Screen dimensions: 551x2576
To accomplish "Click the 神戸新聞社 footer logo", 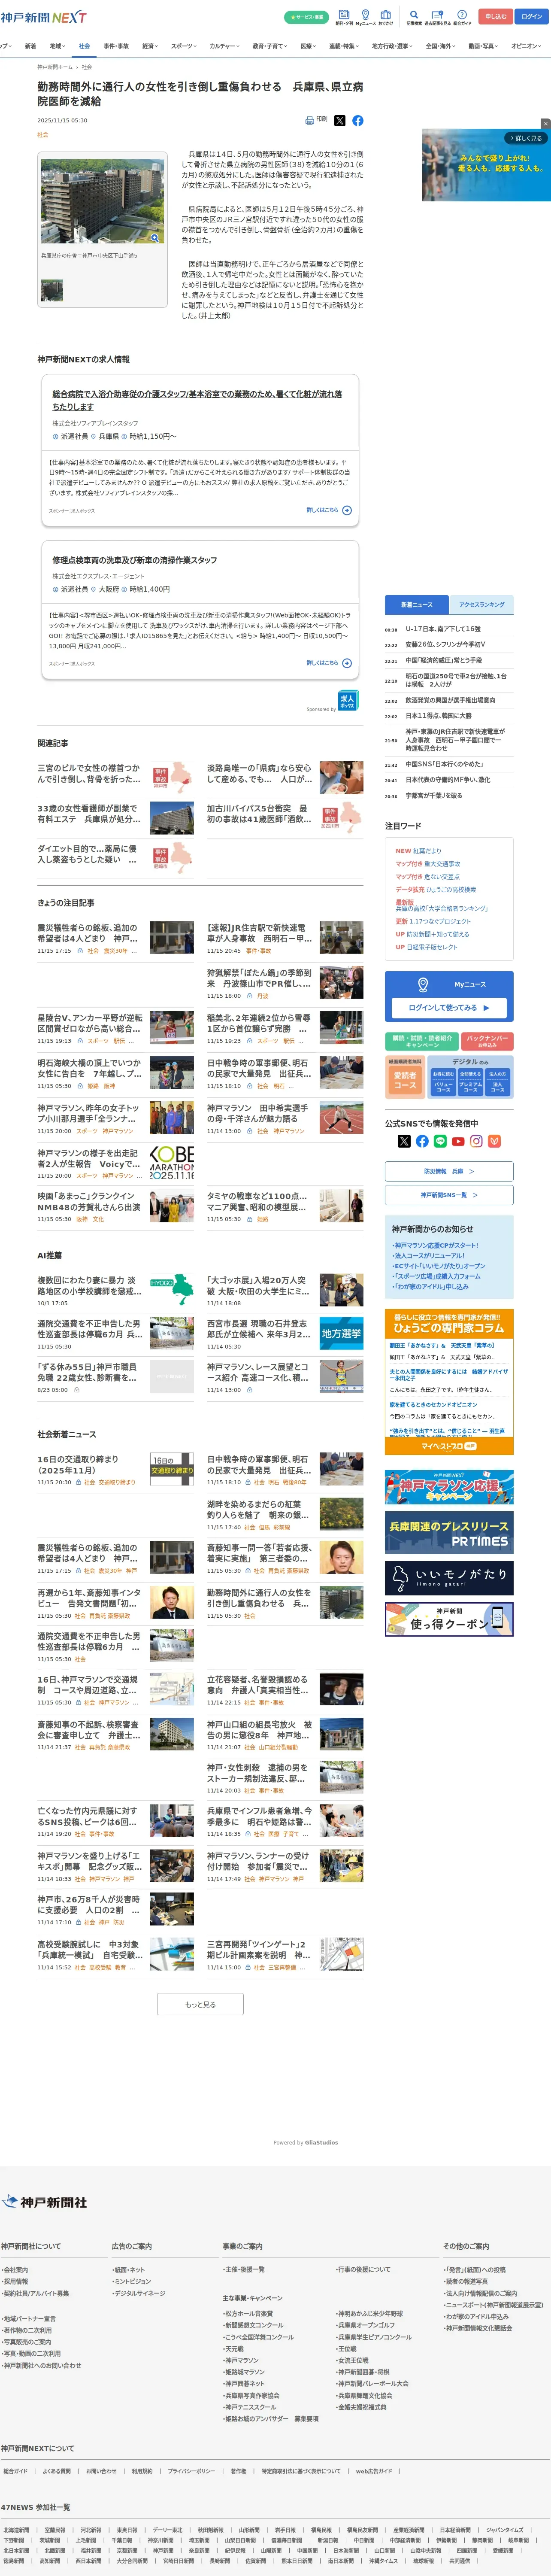I will pos(45,2202).
